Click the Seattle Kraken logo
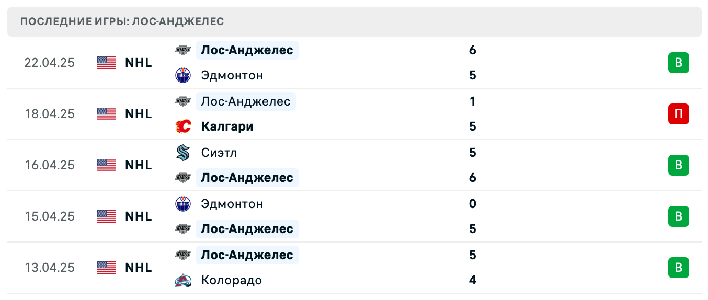This screenshot has height=300, width=708. click(x=183, y=153)
